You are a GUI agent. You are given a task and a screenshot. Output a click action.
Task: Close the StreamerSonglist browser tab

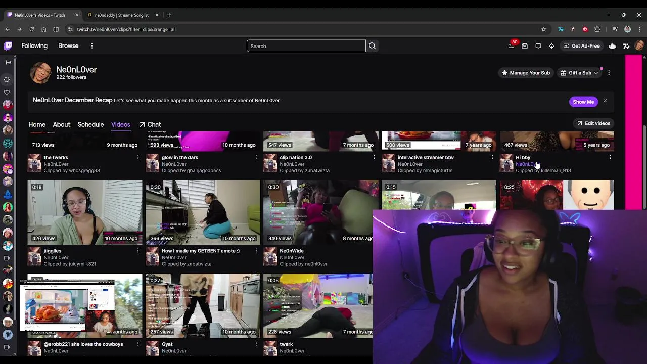pos(157,15)
